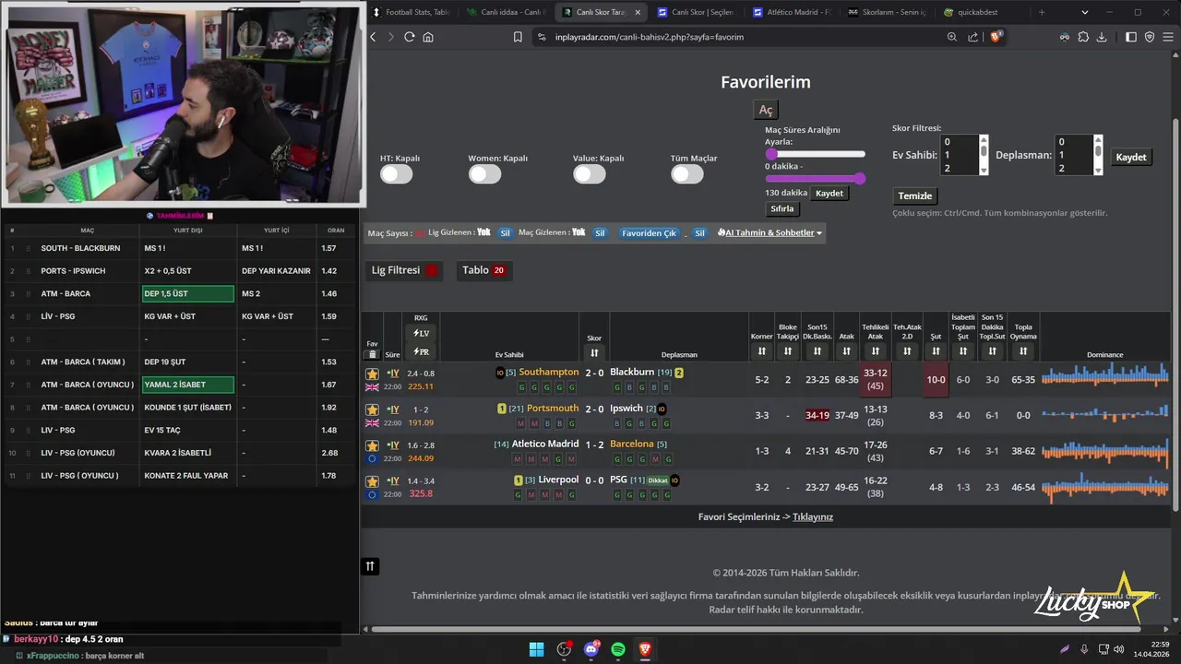Open the browser tab list chevron
The width and height of the screenshot is (1181, 664).
(1085, 12)
